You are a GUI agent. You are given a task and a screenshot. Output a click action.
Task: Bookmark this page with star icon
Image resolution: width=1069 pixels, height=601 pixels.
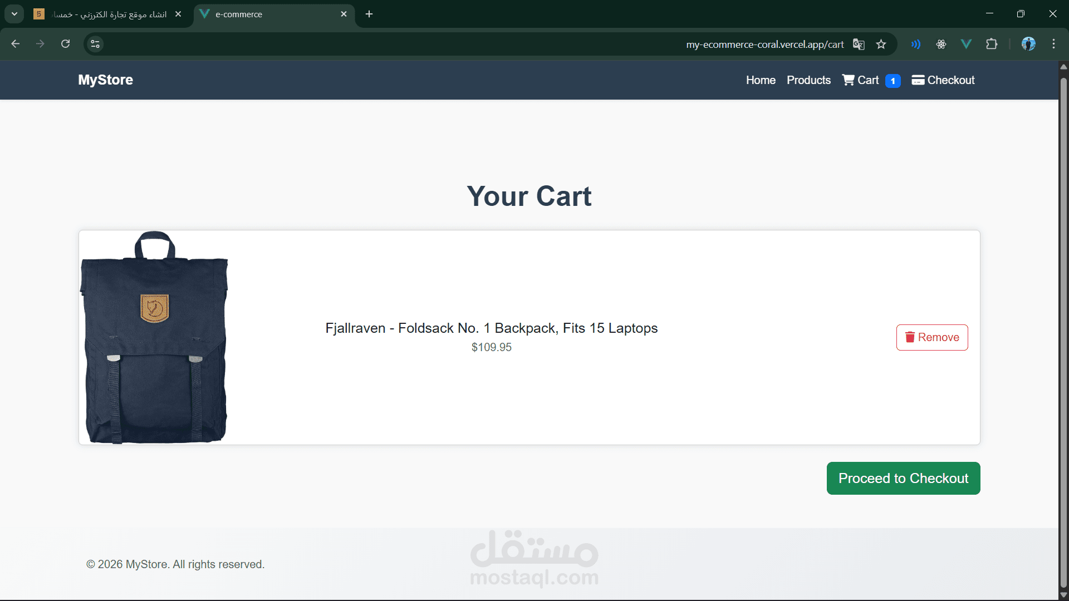click(881, 45)
